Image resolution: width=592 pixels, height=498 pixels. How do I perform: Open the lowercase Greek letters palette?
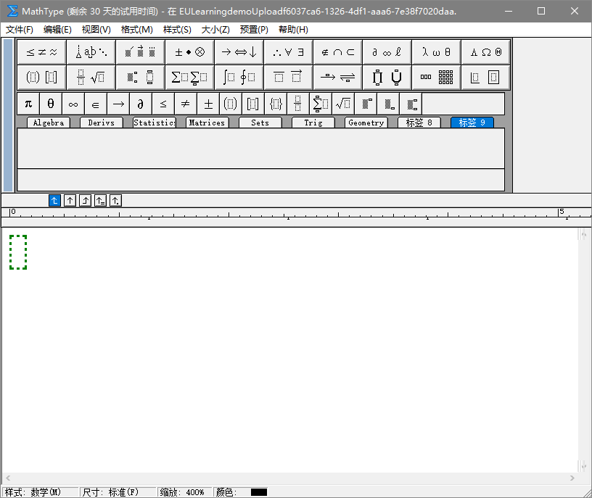[x=437, y=52]
